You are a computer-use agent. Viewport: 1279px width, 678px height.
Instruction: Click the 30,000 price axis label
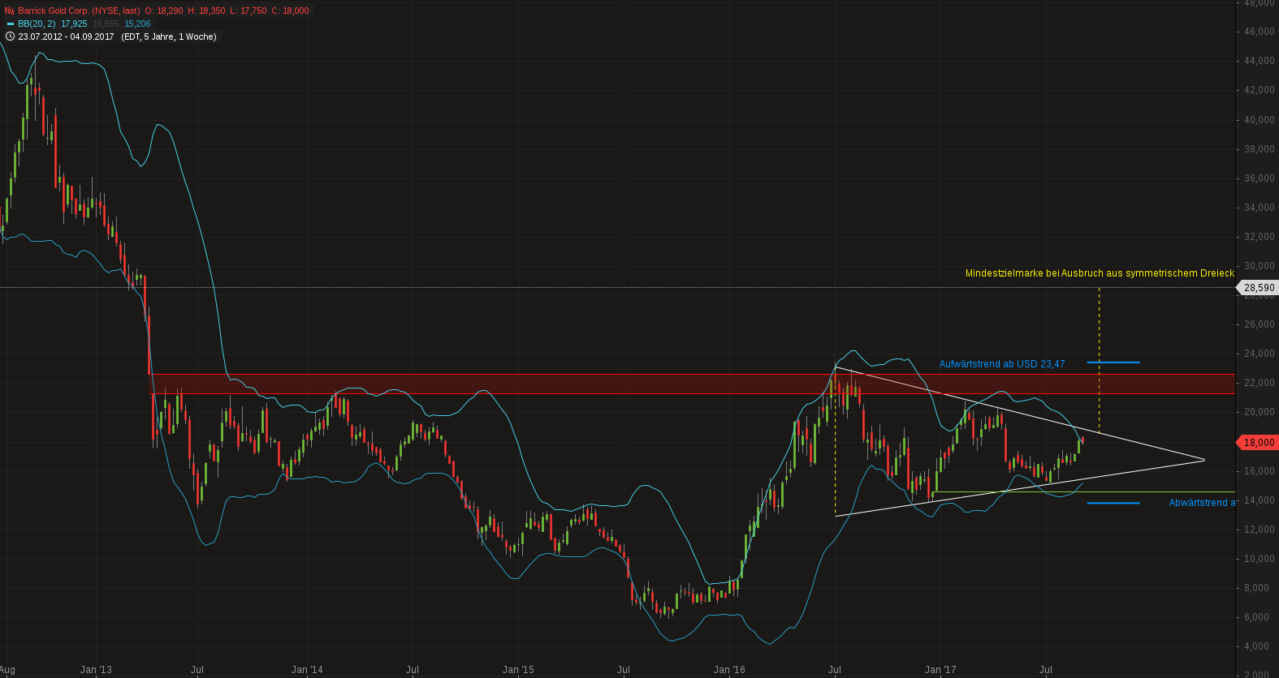[1259, 266]
